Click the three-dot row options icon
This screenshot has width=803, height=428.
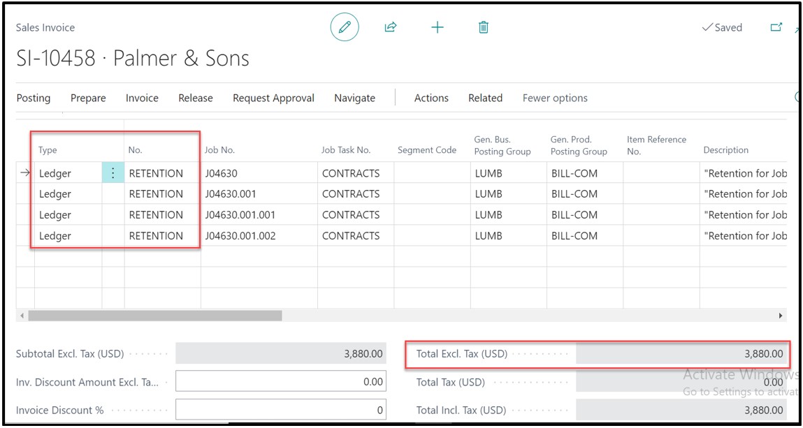click(113, 173)
